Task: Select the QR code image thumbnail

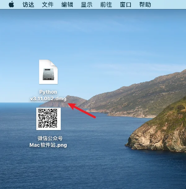Action: tap(49, 119)
